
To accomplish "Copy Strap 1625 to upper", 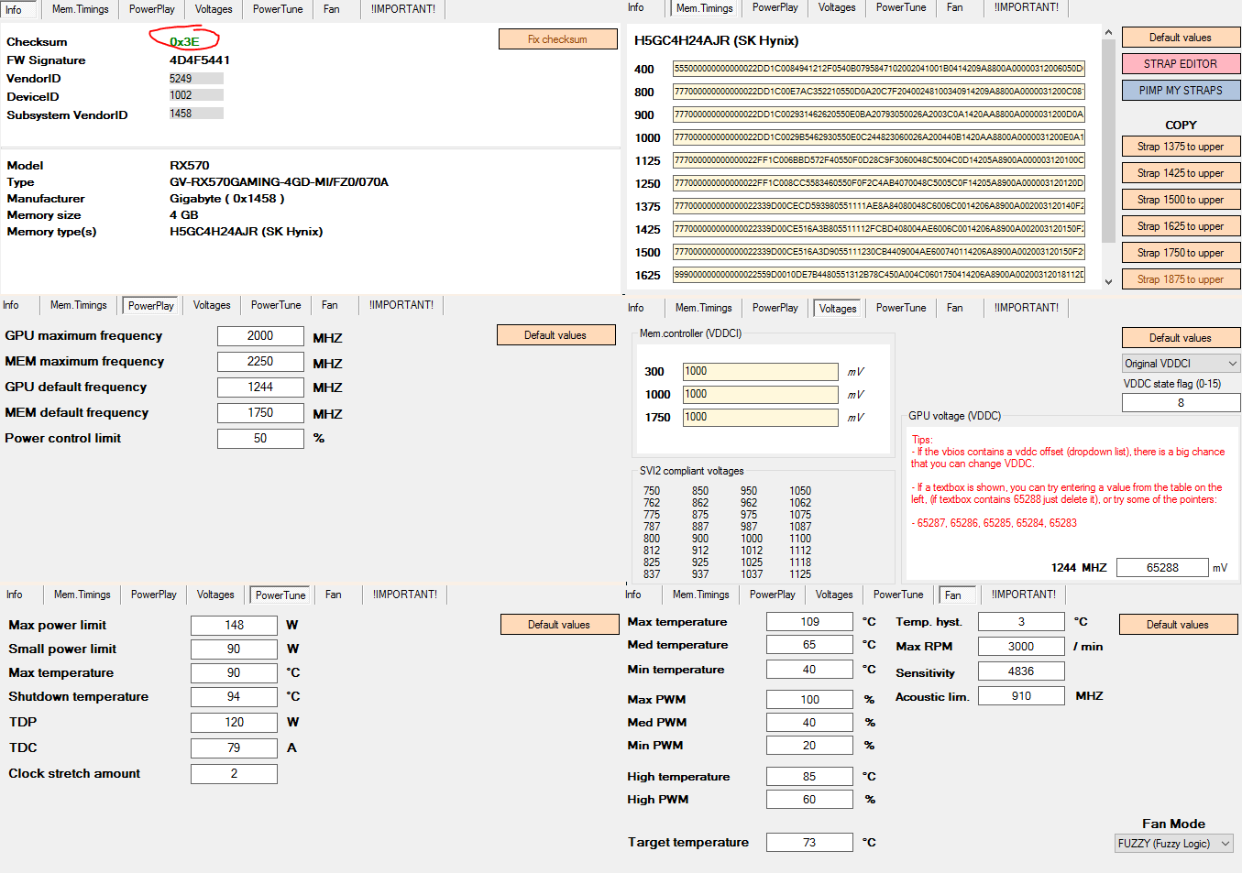I will pyautogui.click(x=1181, y=226).
